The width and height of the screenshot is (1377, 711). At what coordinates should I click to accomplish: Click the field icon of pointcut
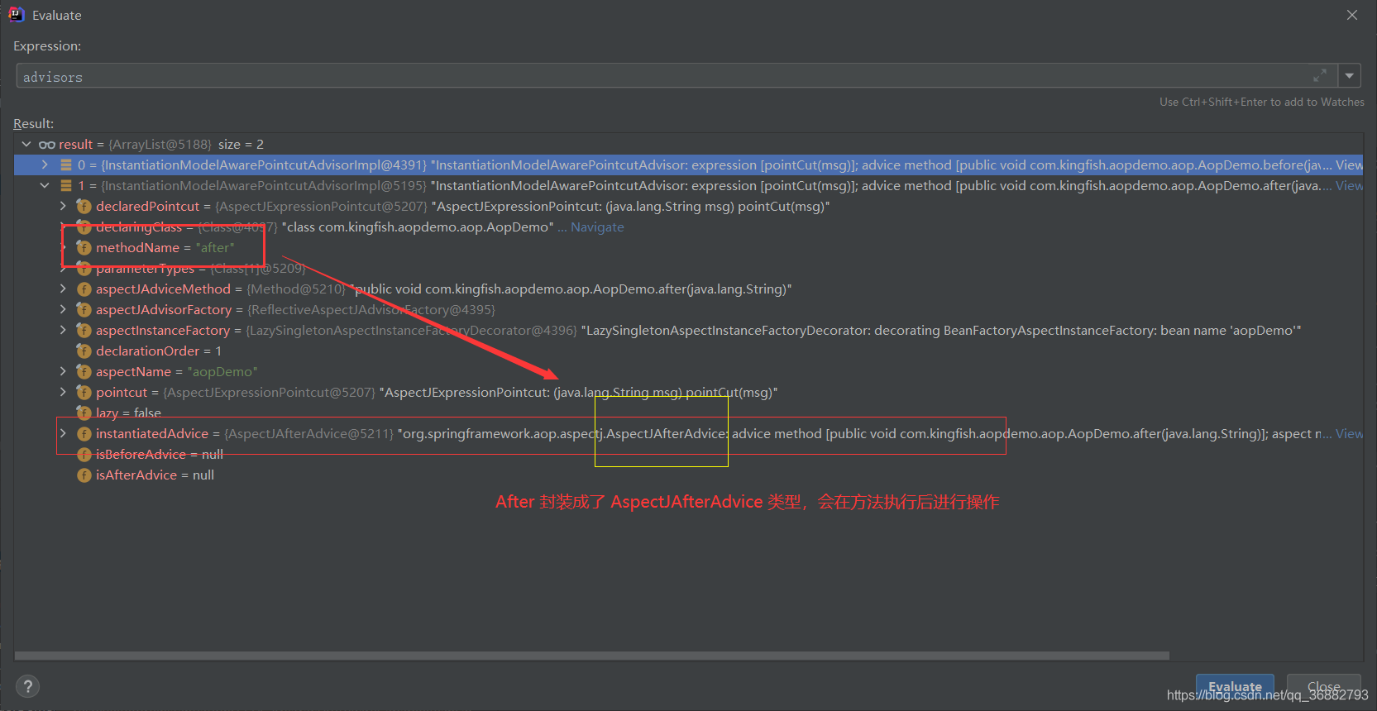coord(84,392)
